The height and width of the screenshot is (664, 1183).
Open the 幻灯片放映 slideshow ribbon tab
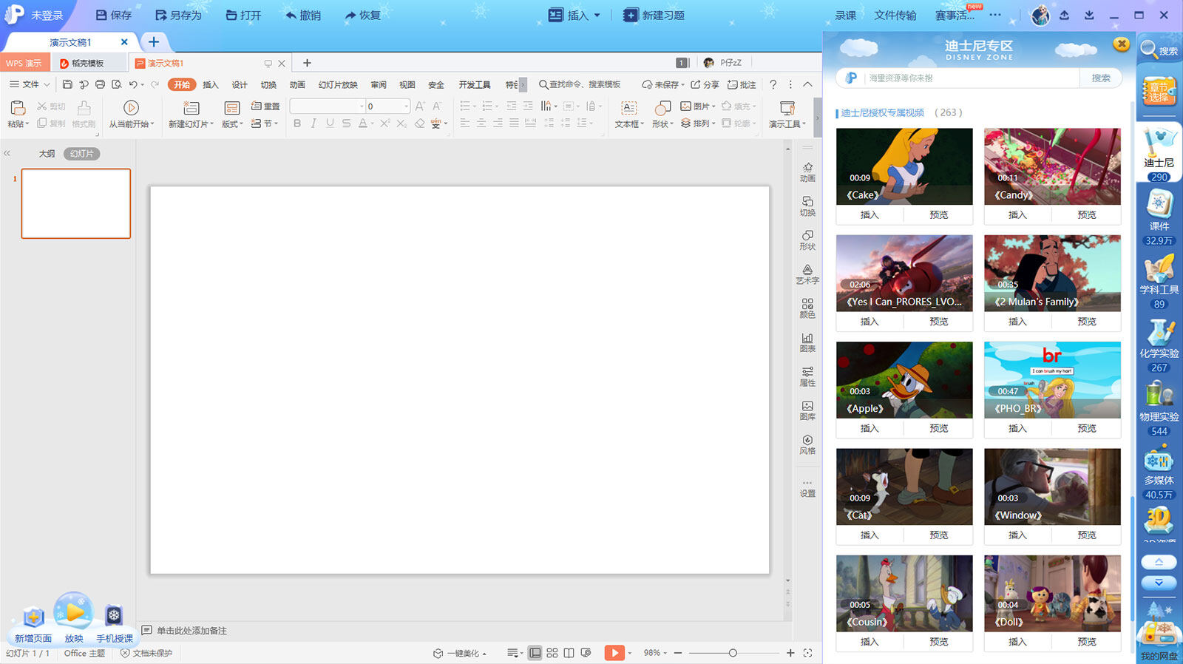click(338, 84)
